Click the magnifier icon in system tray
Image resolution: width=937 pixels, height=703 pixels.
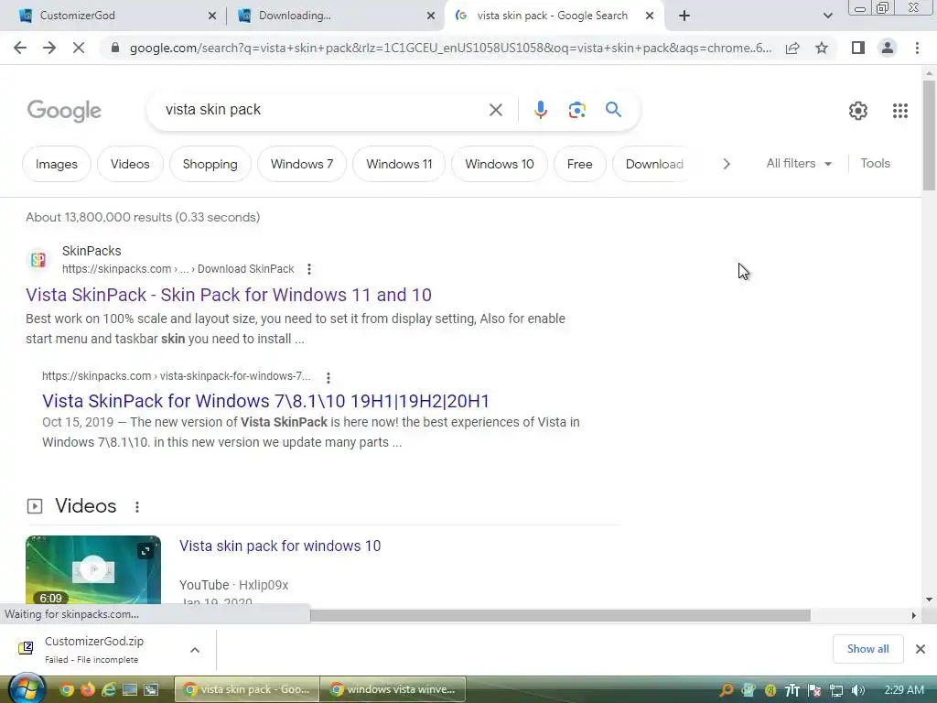(726, 690)
